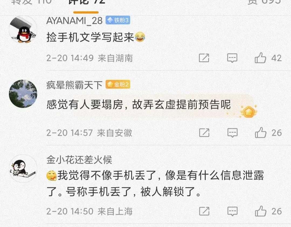The width and height of the screenshot is (291, 227).
Task: Open AYANAMI_28's penguin avatar
Action: [x=23, y=29]
